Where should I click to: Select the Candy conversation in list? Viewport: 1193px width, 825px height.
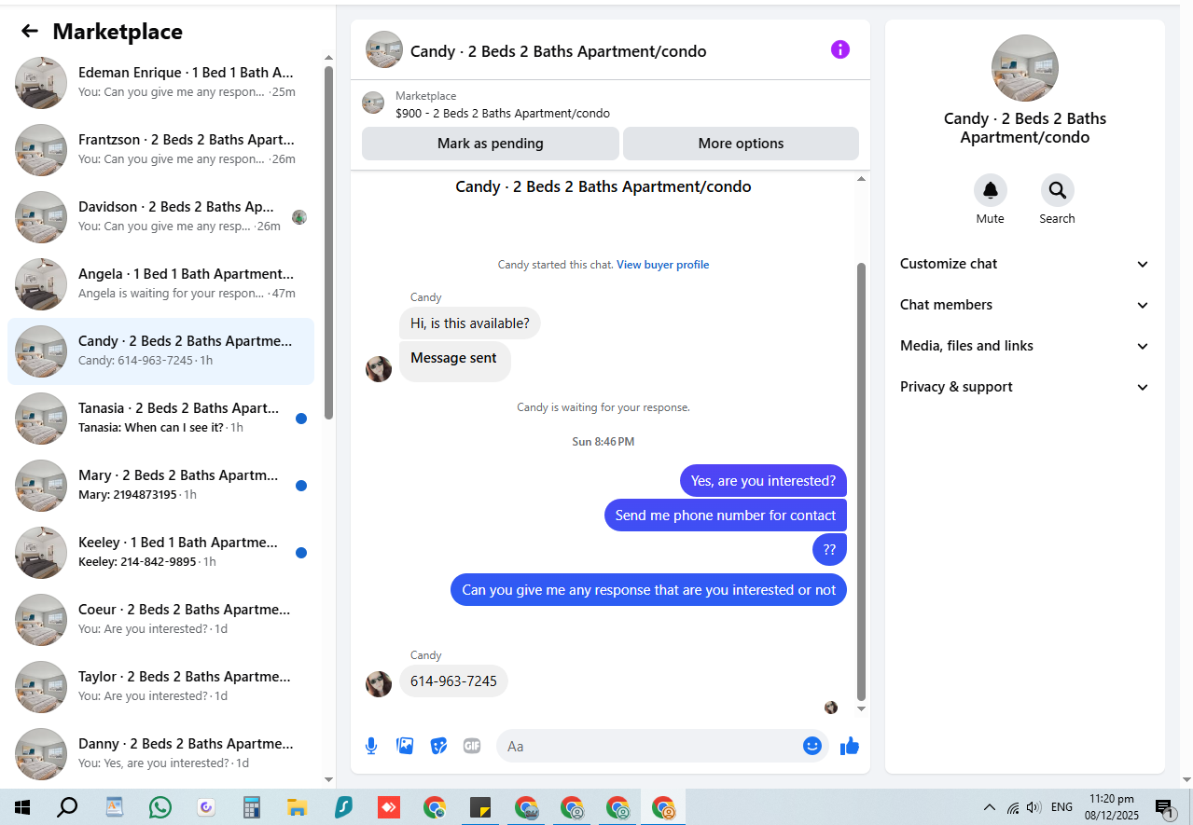(x=160, y=351)
